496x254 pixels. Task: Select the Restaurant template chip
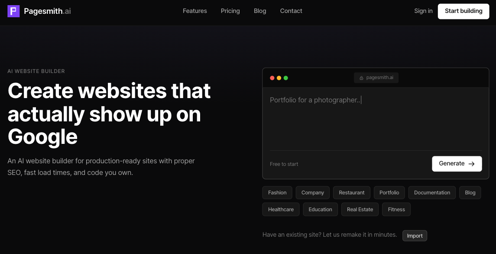pyautogui.click(x=352, y=193)
